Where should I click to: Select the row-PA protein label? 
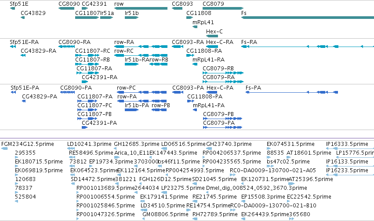[127, 97]
